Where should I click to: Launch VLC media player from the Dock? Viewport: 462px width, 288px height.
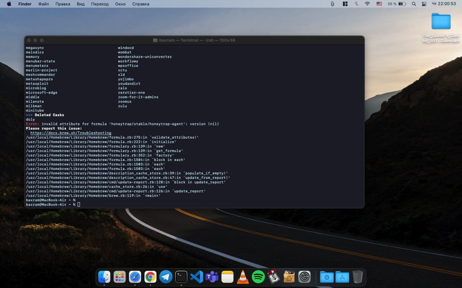pos(243,277)
